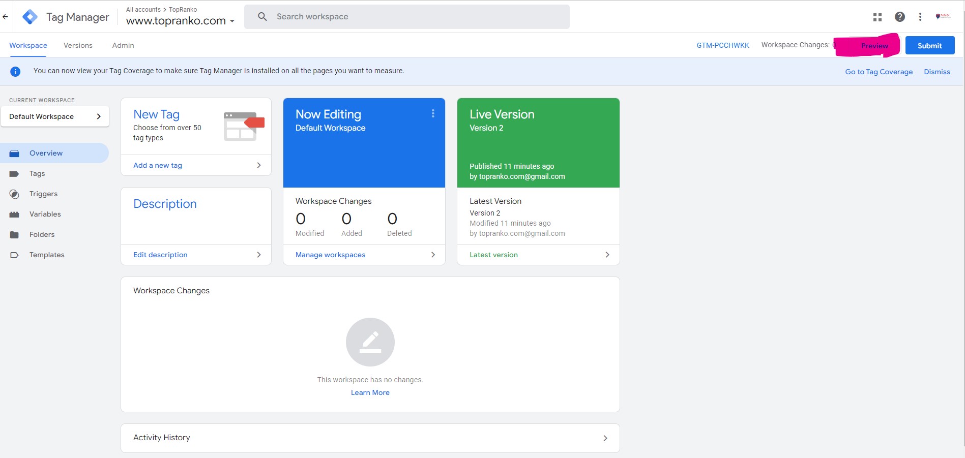Switch to the Workspace tab

tap(28, 45)
